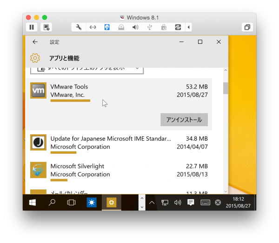Image resolution: width=279 pixels, height=243 pixels.
Task: Click the taskbar down stepper arrow
Action: (142, 207)
